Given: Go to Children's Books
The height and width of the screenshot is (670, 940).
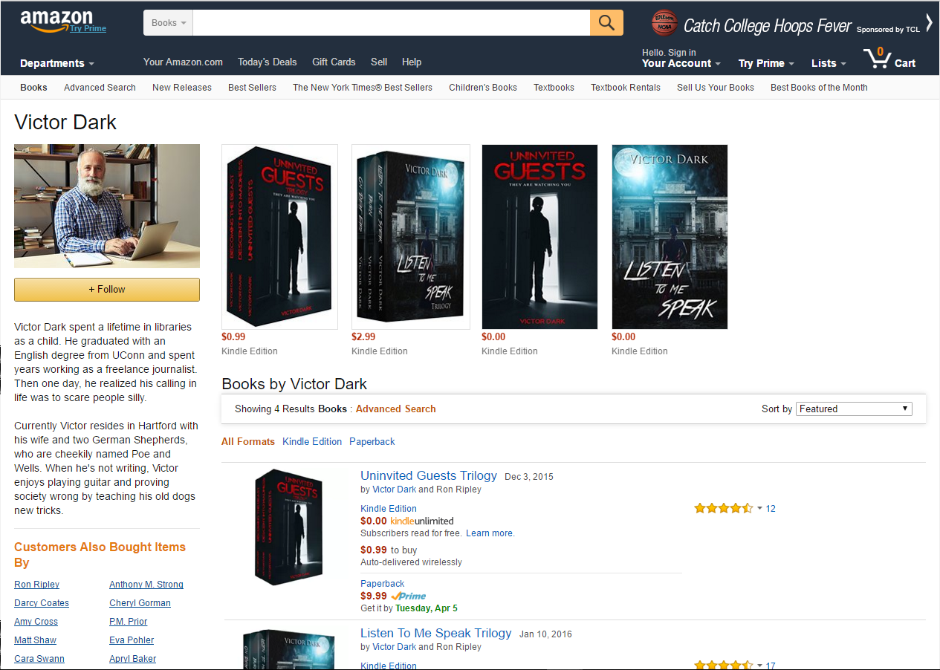Looking at the screenshot, I should [483, 88].
